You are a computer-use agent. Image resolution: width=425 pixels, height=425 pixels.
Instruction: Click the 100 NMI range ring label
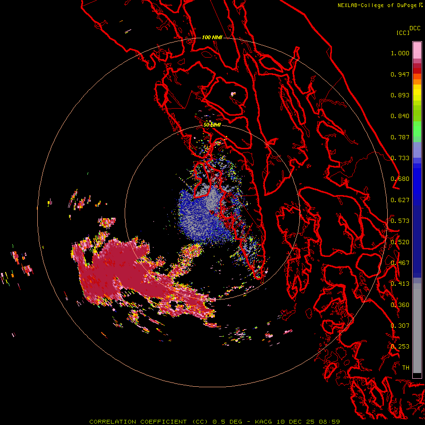(x=212, y=37)
